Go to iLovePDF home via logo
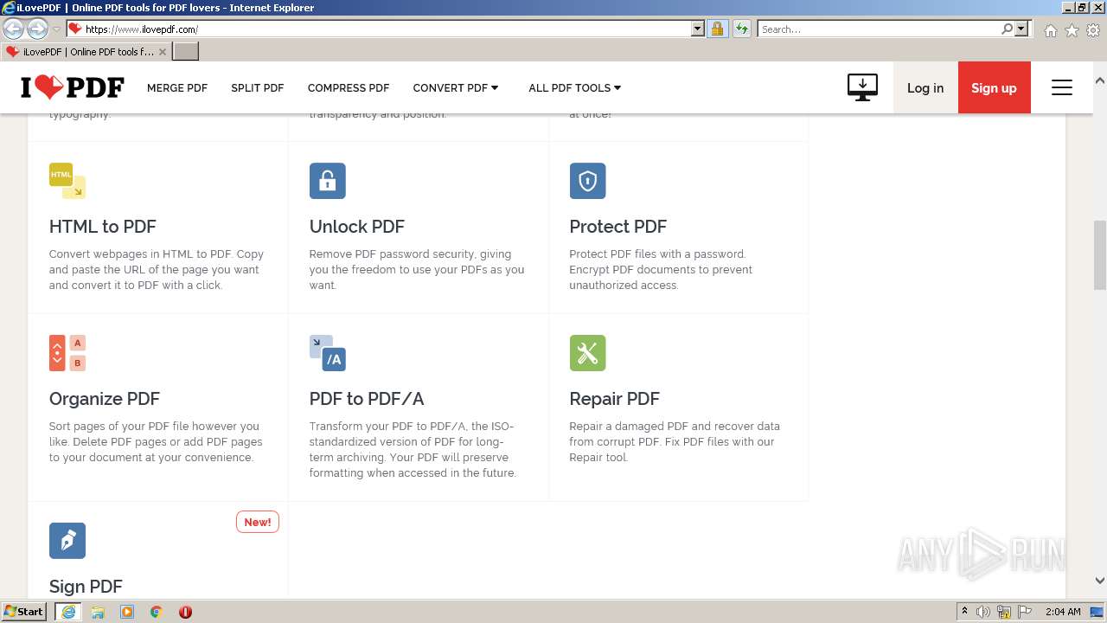1107x623 pixels. [73, 87]
